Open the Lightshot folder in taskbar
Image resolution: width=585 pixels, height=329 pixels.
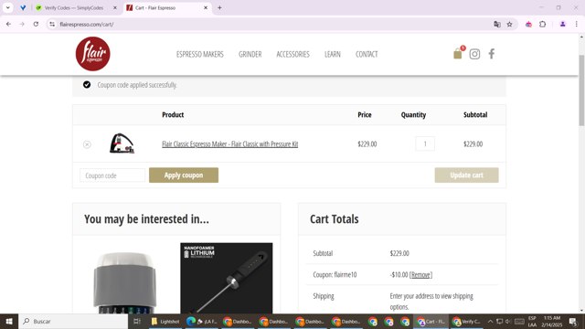click(165, 321)
